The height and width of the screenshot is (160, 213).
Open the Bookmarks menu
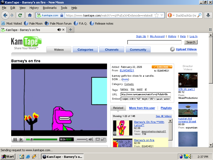pos(50,8)
